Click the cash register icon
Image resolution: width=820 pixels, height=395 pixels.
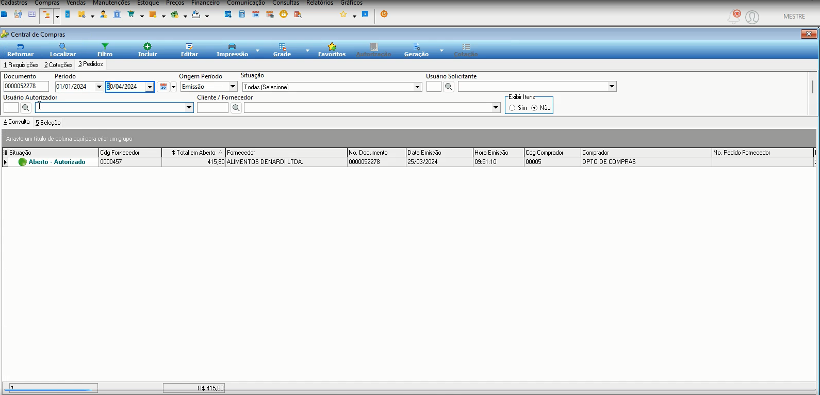coord(196,14)
